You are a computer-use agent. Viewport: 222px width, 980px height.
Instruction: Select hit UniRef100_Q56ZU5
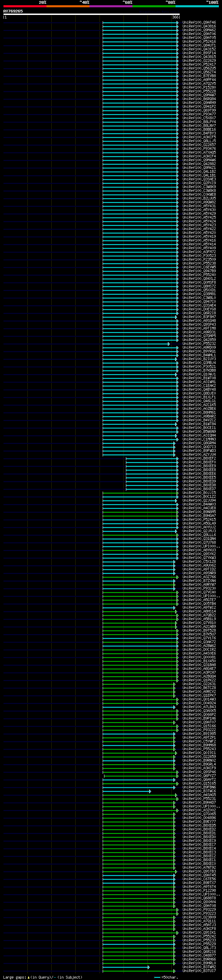[x=199, y=68]
